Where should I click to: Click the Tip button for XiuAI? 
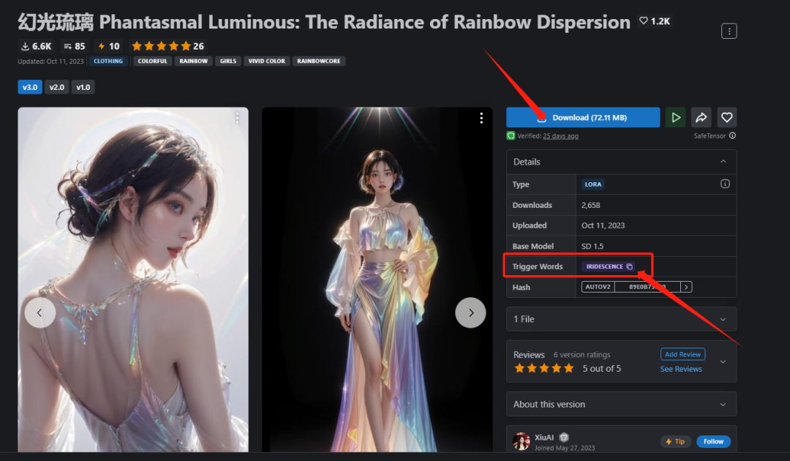[675, 441]
